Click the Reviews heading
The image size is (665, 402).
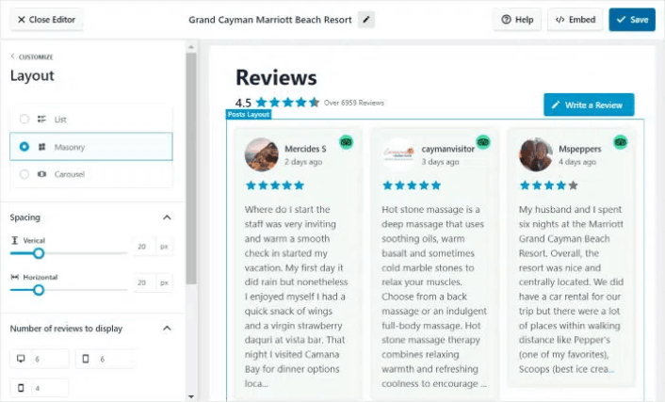[x=276, y=77]
